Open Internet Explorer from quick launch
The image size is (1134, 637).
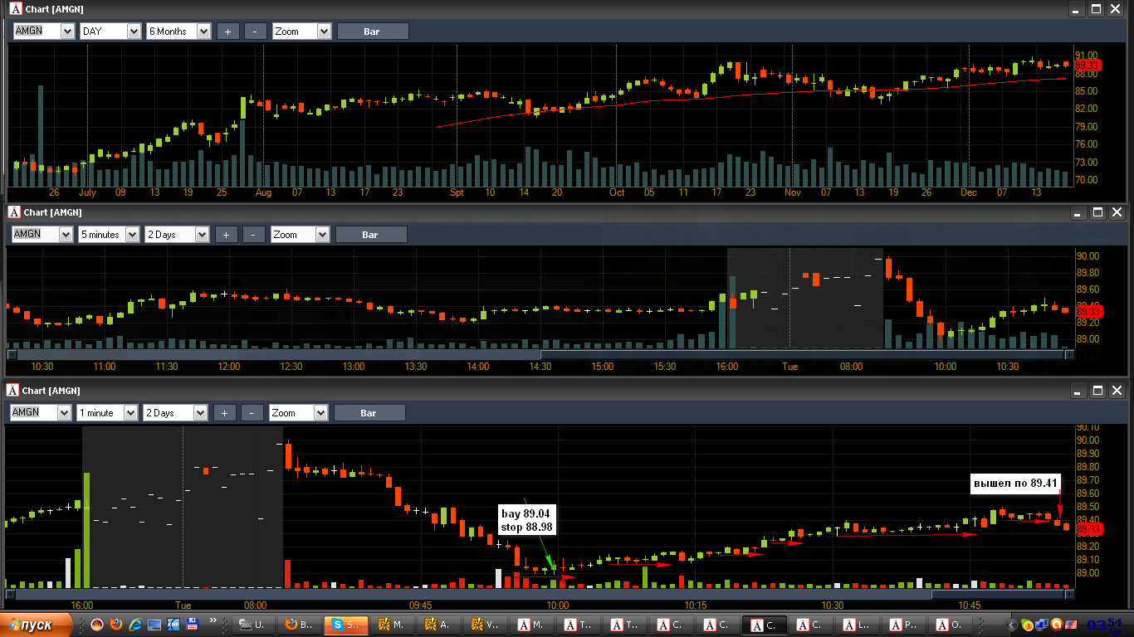(x=135, y=625)
